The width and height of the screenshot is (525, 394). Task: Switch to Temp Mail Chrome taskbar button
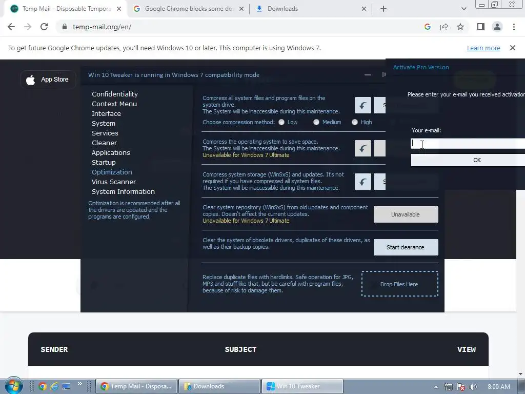[136, 386]
